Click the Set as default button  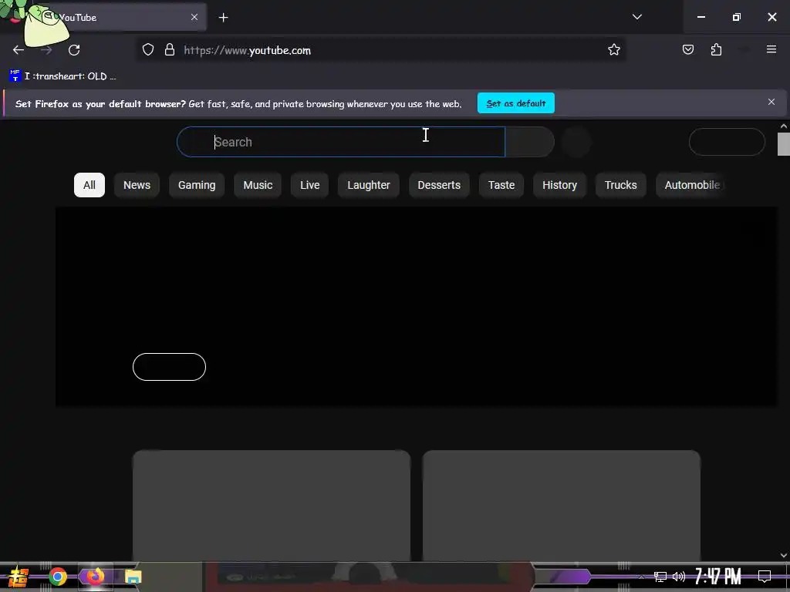point(516,103)
